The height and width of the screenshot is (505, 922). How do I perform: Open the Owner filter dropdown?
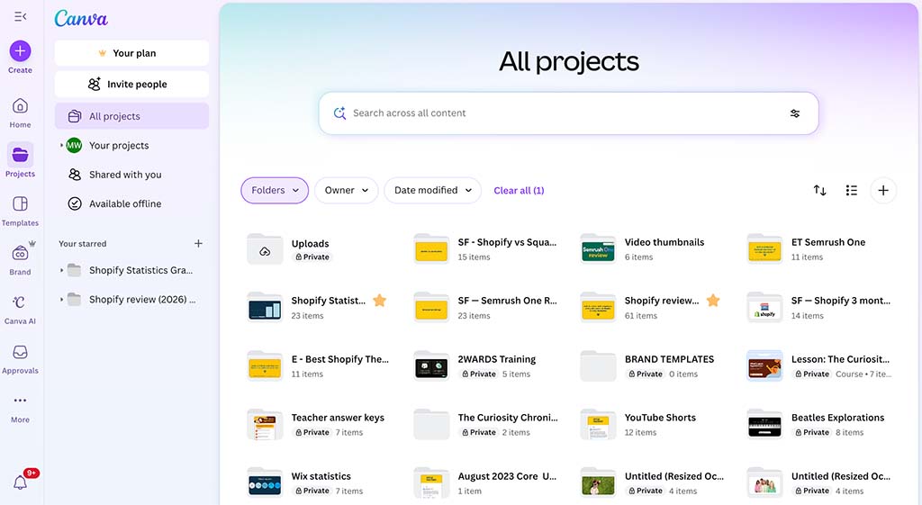tap(346, 191)
